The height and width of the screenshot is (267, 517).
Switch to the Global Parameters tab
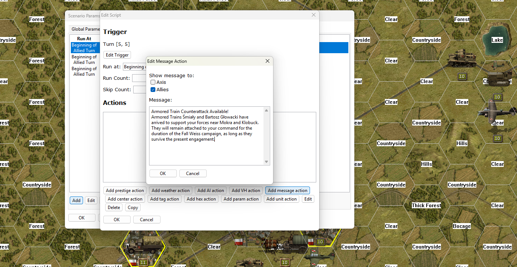85,29
